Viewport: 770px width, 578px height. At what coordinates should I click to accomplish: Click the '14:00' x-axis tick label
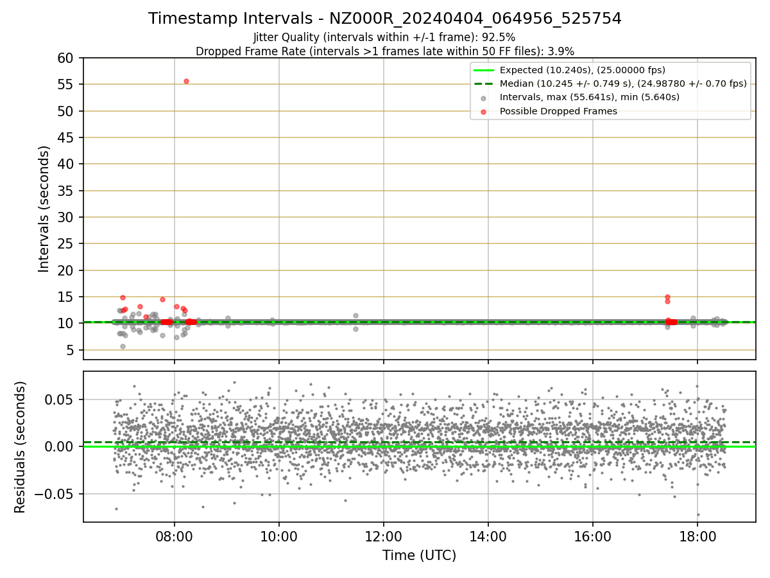488,536
